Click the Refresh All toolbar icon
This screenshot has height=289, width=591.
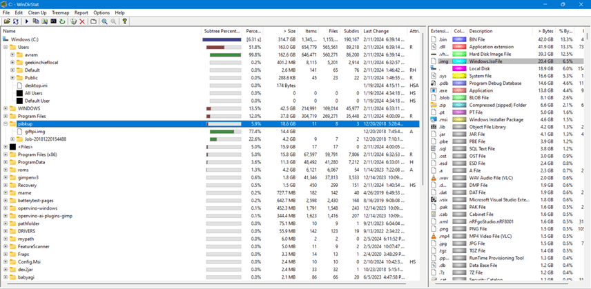pyautogui.click(x=16, y=21)
